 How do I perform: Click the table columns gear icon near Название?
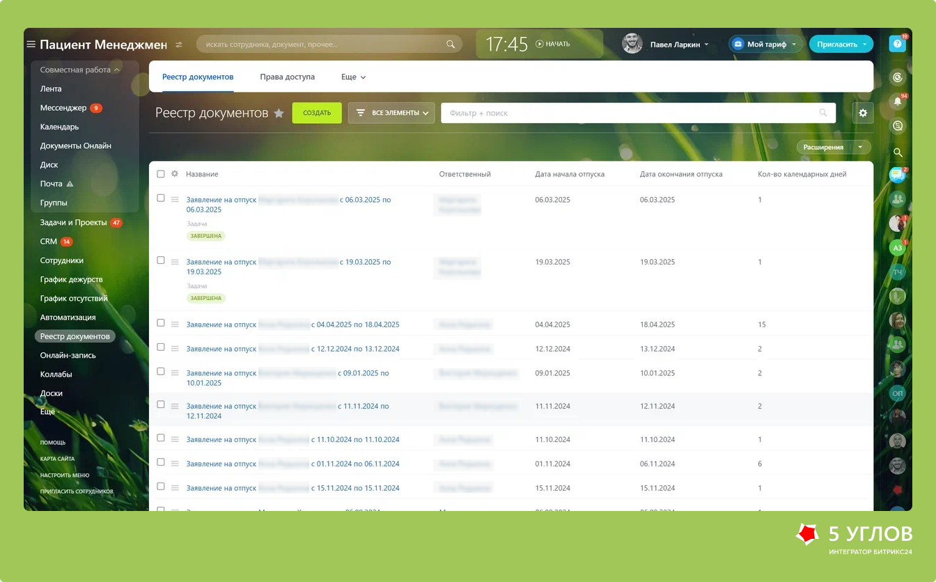click(x=175, y=174)
